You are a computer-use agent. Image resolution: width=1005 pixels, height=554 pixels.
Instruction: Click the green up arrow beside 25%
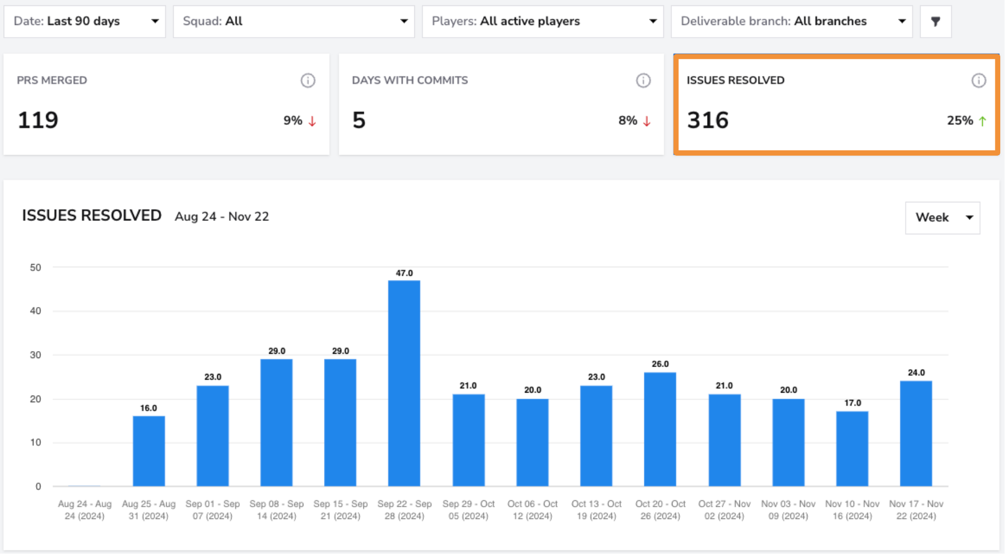[x=982, y=121]
